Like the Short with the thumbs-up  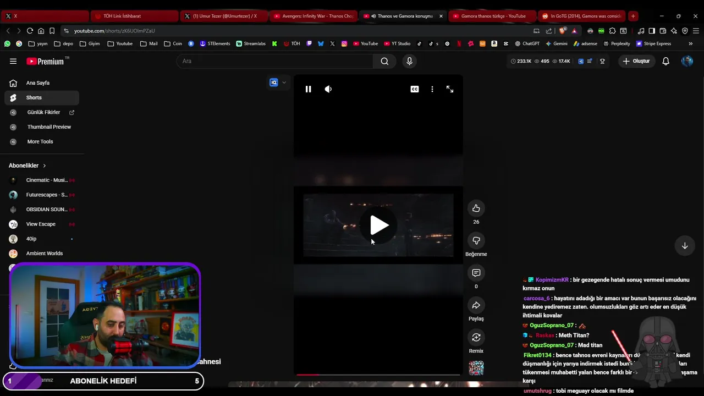coord(476,208)
